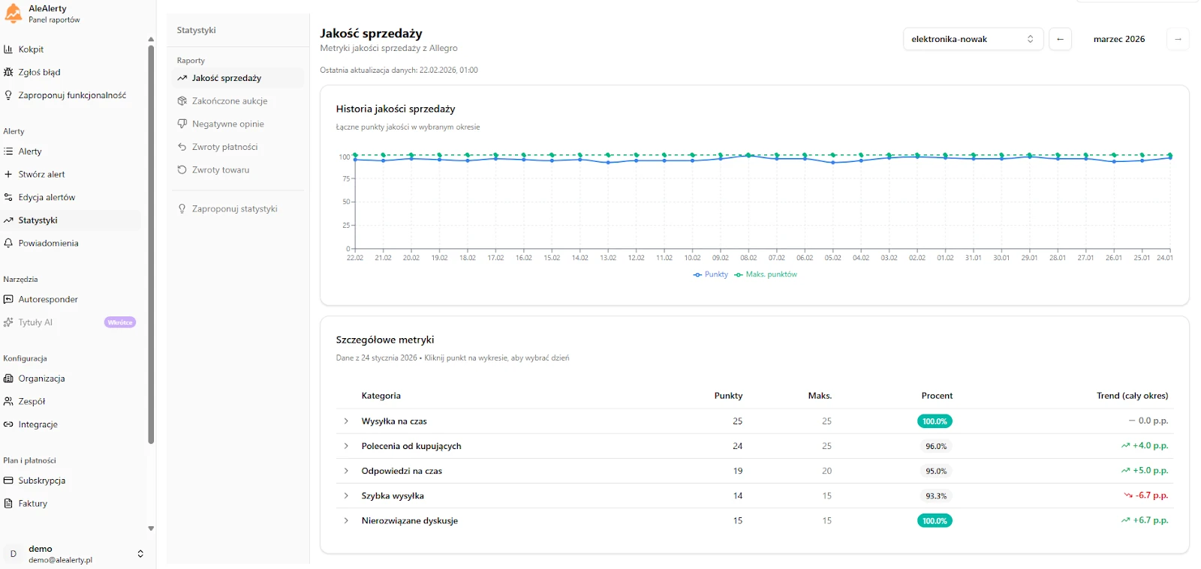Click the chart data point for 08.02
The image size is (1201, 569).
click(x=748, y=155)
